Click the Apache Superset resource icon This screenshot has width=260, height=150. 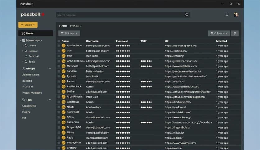tap(63, 46)
